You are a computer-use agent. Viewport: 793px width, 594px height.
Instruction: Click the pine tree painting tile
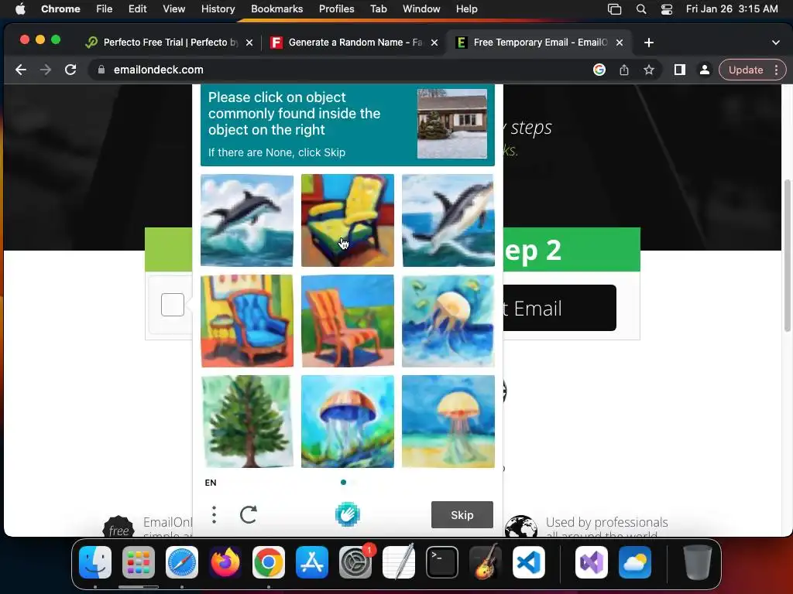[247, 422]
